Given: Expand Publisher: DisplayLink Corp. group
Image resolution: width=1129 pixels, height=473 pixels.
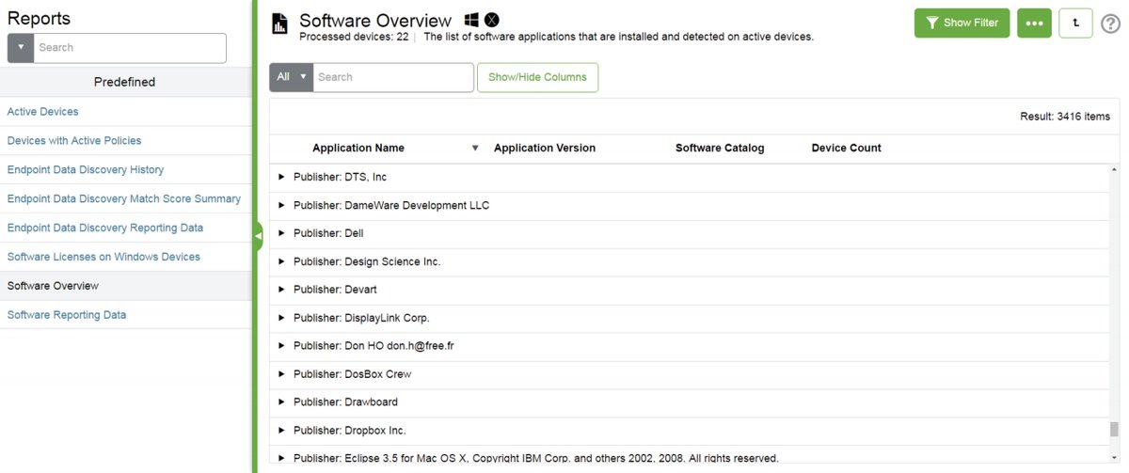Looking at the screenshot, I should (280, 318).
